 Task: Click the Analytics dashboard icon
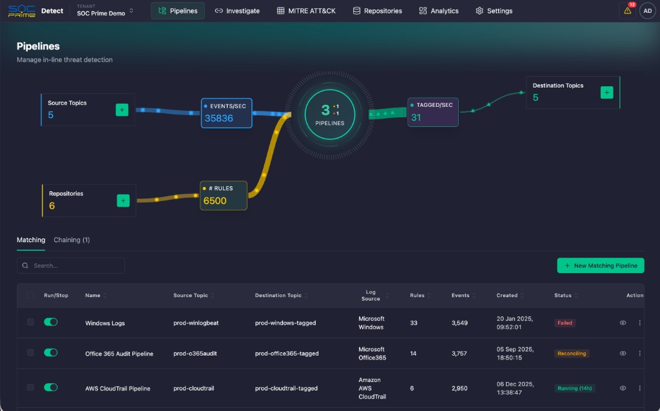point(423,10)
